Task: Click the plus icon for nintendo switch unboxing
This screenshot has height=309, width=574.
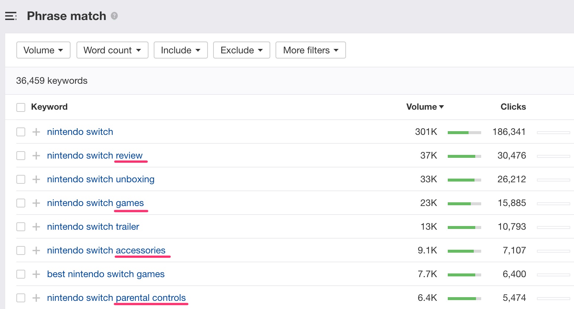Action: coord(36,179)
